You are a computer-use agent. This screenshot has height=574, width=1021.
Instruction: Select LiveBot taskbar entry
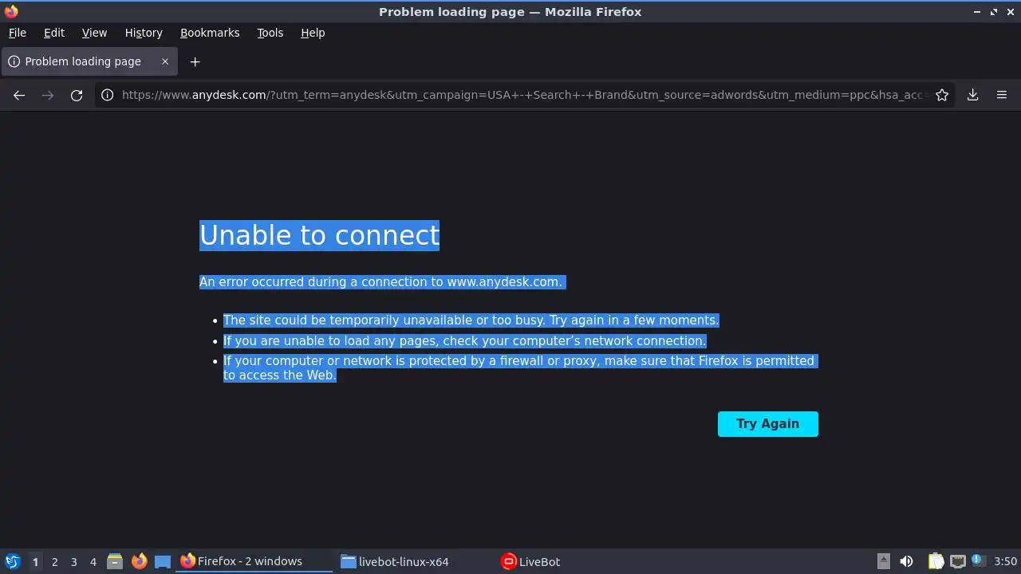pyautogui.click(x=576, y=562)
